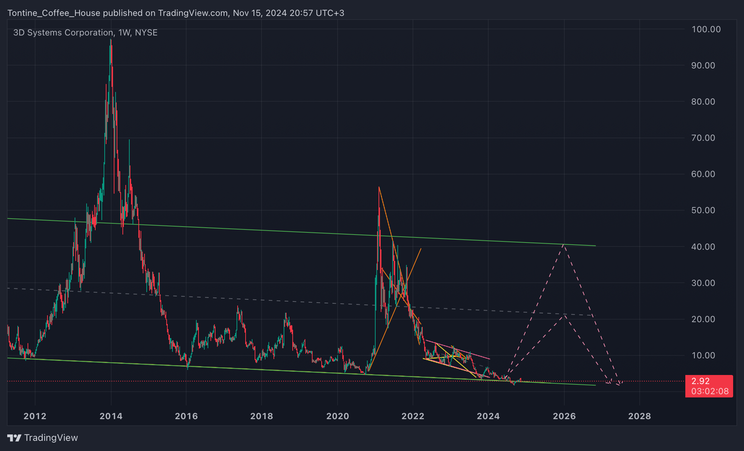The height and width of the screenshot is (451, 744).
Task: Click the publisher header 'Tontine_Coffee_House published on TradingView.com'
Action: tap(118, 13)
